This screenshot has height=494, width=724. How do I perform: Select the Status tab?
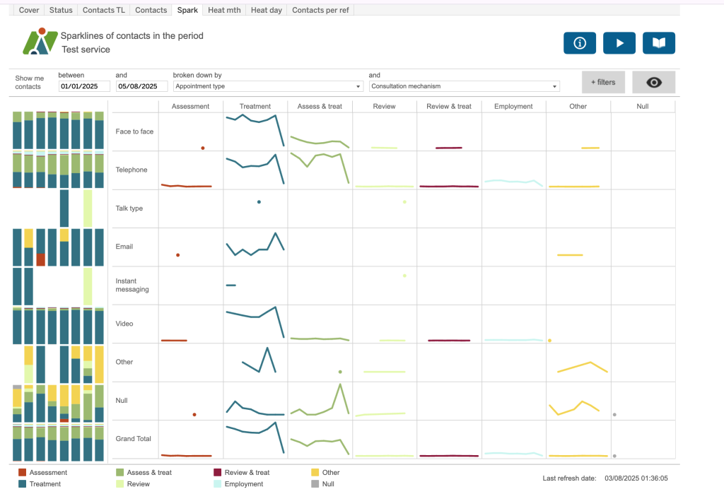click(62, 10)
